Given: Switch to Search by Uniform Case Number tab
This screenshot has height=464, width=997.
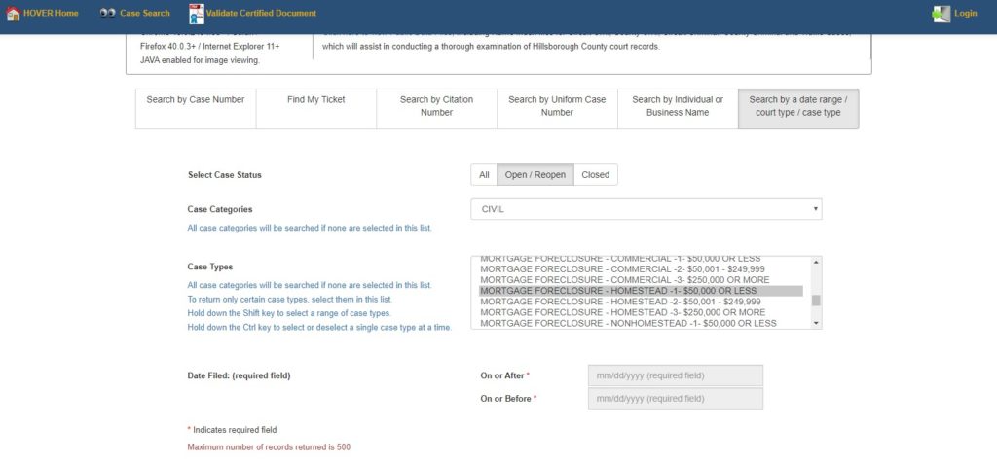Looking at the screenshot, I should point(557,109).
